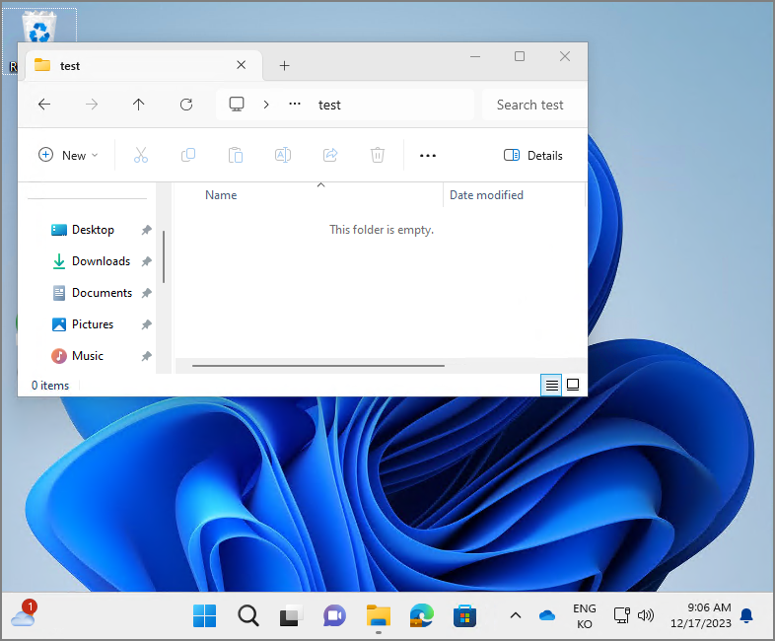Expand the breadcrumb chevron after the PC icon
Screen dimensions: 775x641
pos(266,105)
